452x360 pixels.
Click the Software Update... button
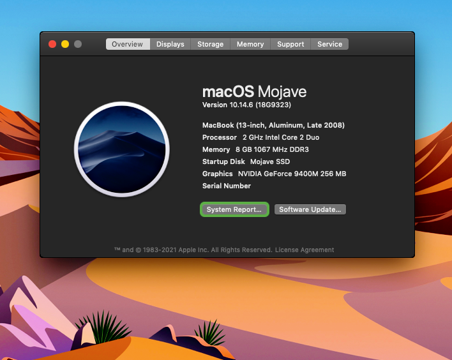310,209
